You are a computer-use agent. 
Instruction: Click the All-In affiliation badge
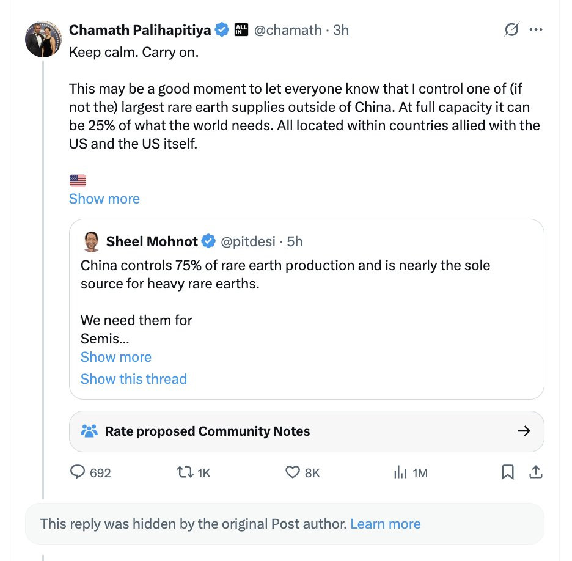[241, 29]
